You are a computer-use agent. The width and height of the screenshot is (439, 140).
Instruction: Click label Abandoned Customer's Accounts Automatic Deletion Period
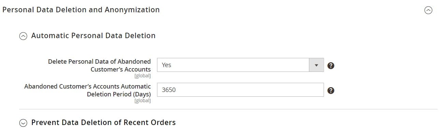coord(87,90)
